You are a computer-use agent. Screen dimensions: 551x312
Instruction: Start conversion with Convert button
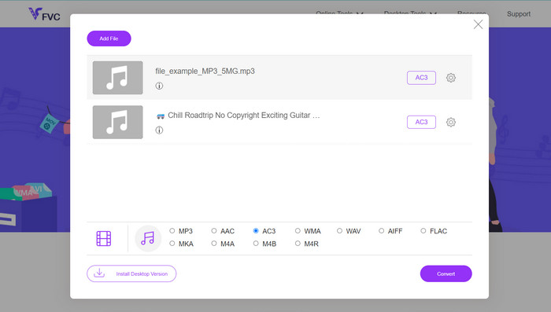tap(446, 273)
